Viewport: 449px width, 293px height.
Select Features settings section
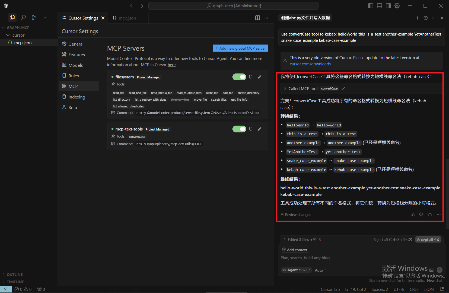pyautogui.click(x=79, y=55)
